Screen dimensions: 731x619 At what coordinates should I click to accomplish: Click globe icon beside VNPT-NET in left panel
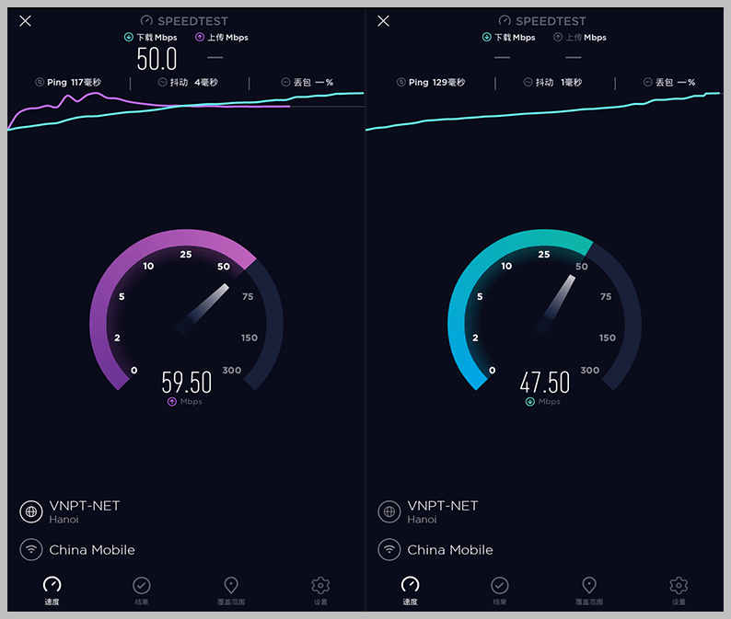tap(32, 511)
